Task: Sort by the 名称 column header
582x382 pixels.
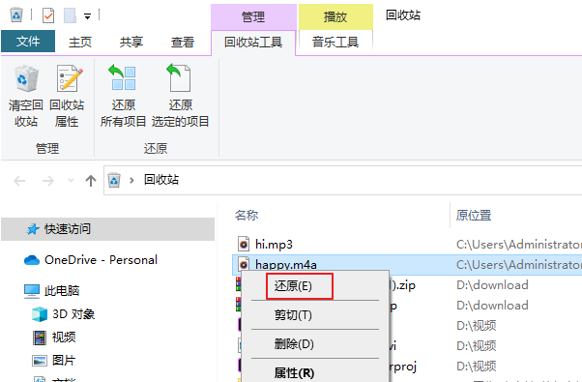Action: click(x=247, y=215)
